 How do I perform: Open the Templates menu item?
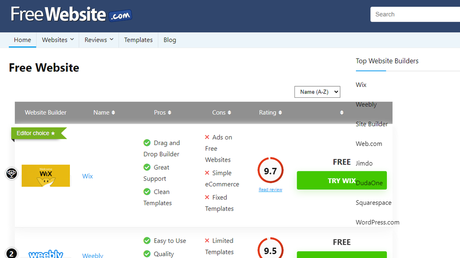[x=138, y=40]
